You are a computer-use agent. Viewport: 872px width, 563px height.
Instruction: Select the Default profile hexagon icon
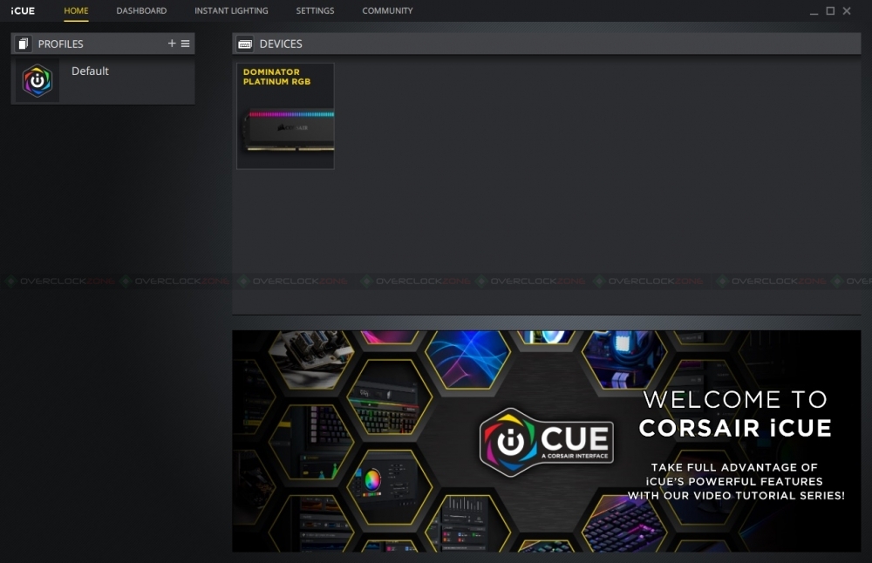coord(37,81)
